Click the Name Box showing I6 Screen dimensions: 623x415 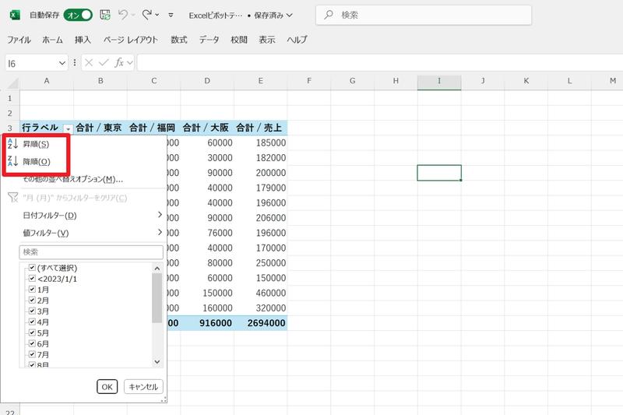32,63
